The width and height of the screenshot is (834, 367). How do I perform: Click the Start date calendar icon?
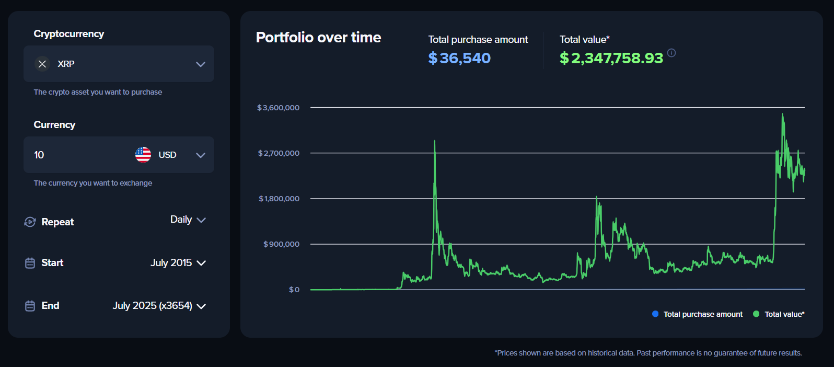tap(29, 263)
